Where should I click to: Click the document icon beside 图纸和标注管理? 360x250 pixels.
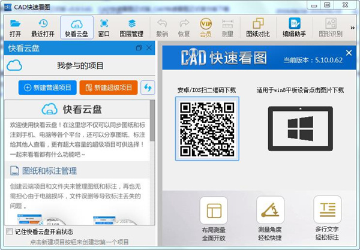pos(14,171)
